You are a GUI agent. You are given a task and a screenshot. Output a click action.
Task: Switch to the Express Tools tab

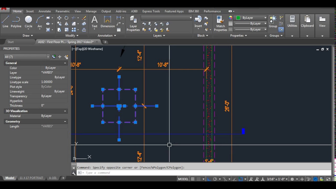coord(151,11)
